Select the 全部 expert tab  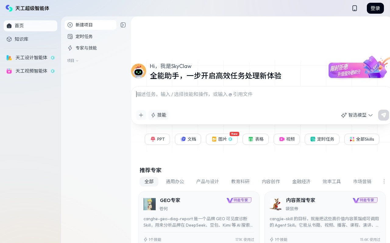(149, 182)
